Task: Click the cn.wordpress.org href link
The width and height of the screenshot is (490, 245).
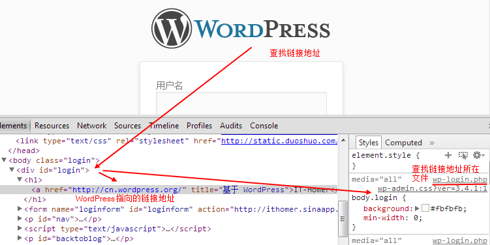Action: (127, 190)
